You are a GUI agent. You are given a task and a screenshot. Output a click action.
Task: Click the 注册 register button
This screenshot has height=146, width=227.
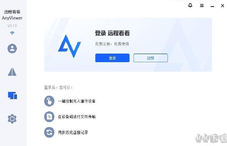pos(151,58)
